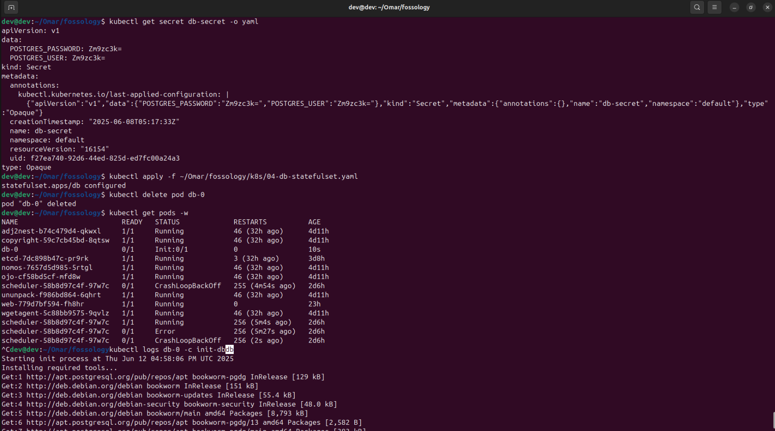
Task: Click the AGE column header
Action: click(x=314, y=222)
